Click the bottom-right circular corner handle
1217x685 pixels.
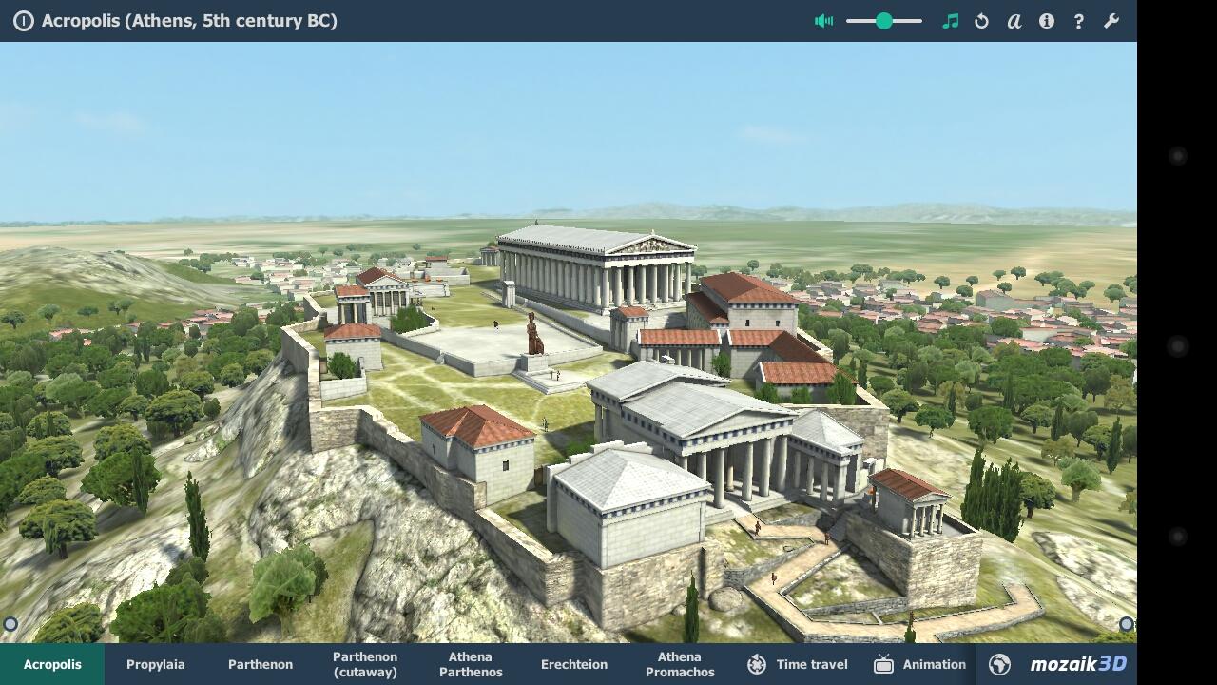pyautogui.click(x=1127, y=625)
